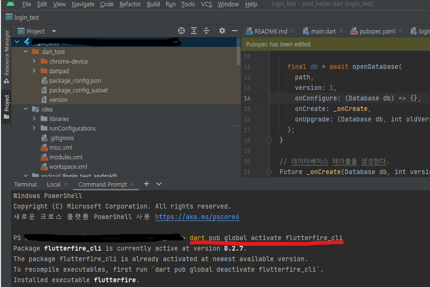Close the Local terminal tab
The image size is (430, 287).
click(x=66, y=184)
